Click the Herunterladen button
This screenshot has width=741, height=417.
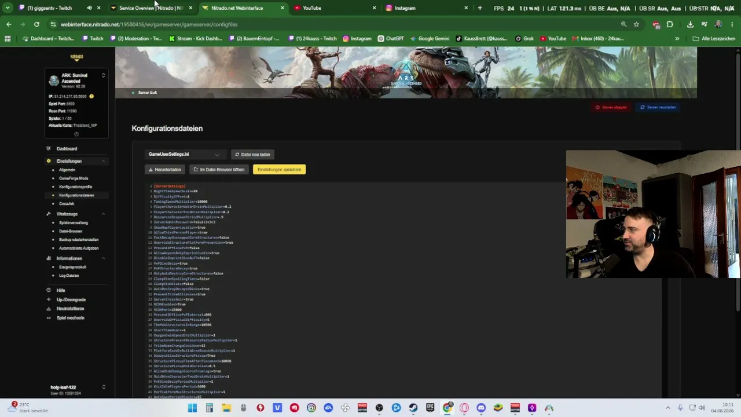point(165,170)
